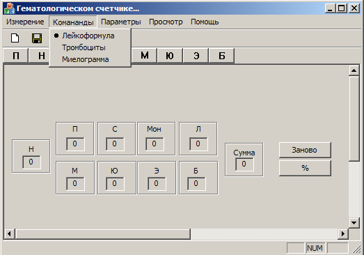Open the Измерение menu

coord(25,22)
